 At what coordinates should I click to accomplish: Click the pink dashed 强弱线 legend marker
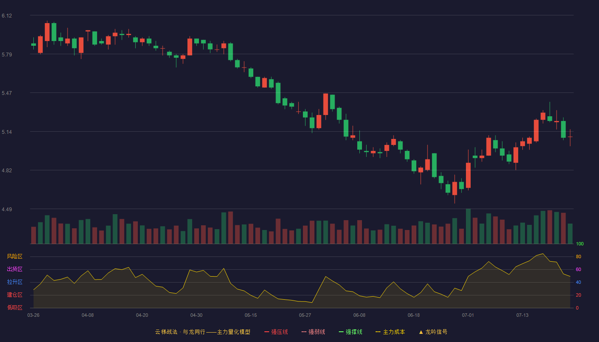304,332
